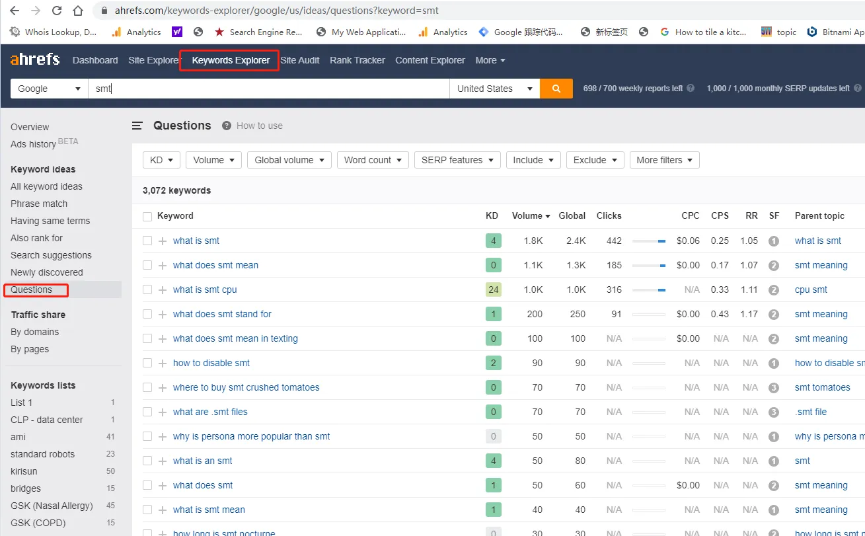865x536 pixels.
Task: Expand the More navigation menu
Action: click(490, 60)
